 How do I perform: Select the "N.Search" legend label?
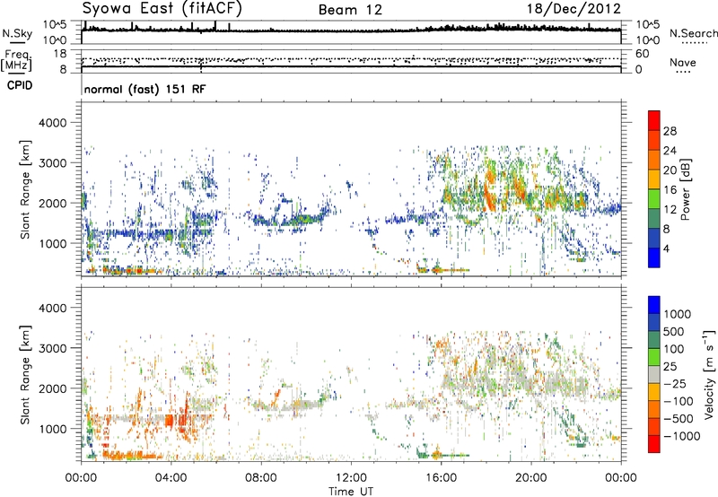coord(693,33)
